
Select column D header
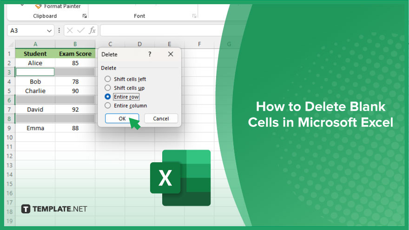[140, 44]
